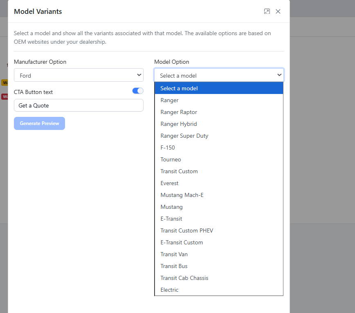The height and width of the screenshot is (313, 355).
Task: Select Ranger from the model list
Action: tap(169, 100)
